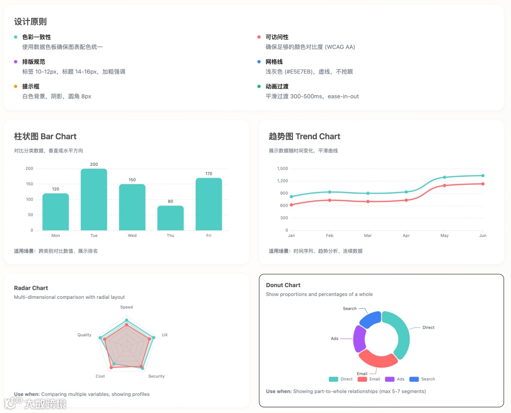Screen dimensions: 511x413
Task: Click the orange bullet beside 提示框
Action: (16, 87)
